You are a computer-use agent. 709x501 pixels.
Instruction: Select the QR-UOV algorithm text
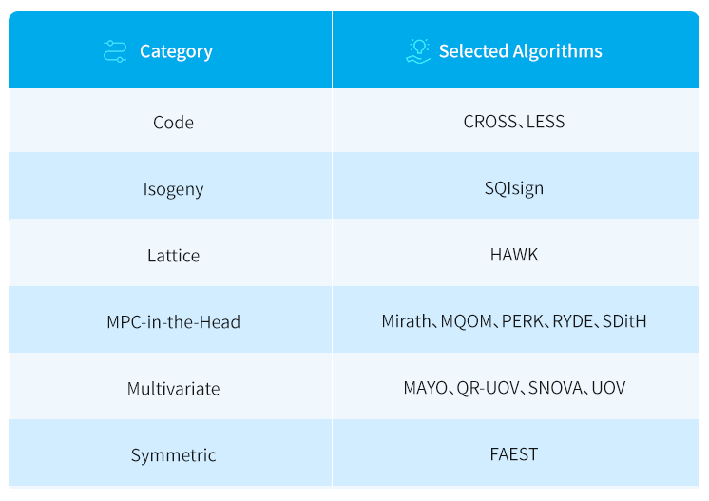click(488, 388)
